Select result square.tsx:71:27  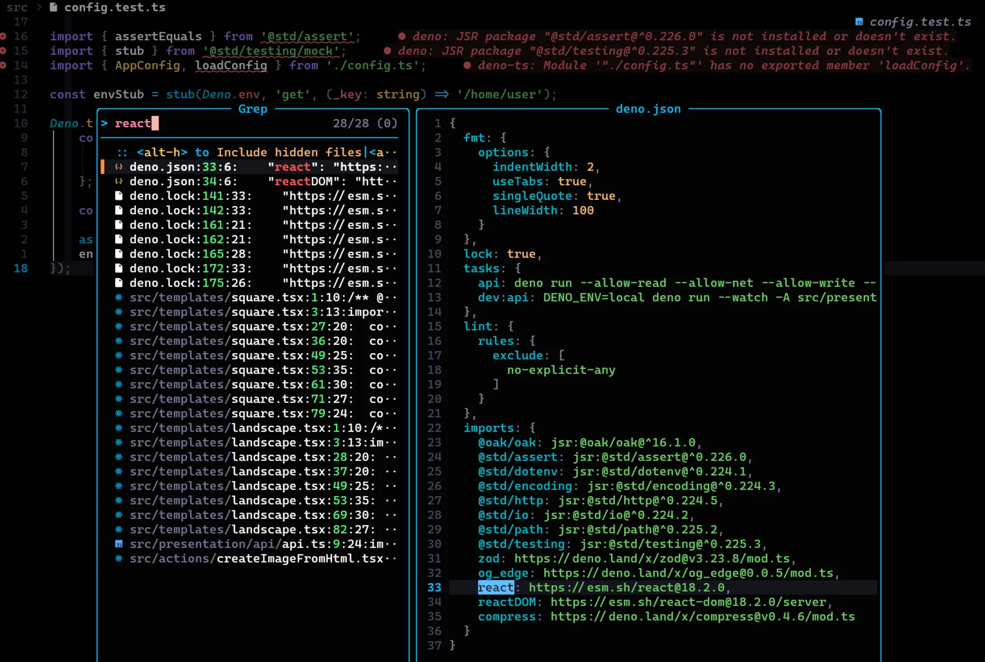(x=250, y=399)
